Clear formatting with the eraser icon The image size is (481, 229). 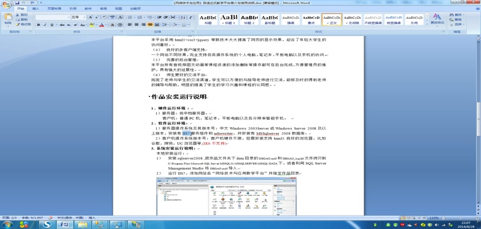[105, 18]
